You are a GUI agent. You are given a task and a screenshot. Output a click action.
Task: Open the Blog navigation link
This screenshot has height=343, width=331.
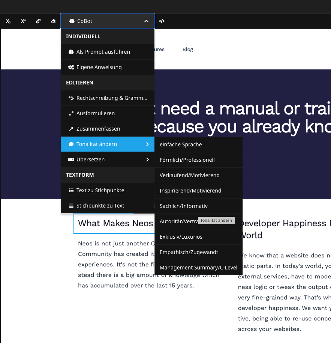(187, 49)
